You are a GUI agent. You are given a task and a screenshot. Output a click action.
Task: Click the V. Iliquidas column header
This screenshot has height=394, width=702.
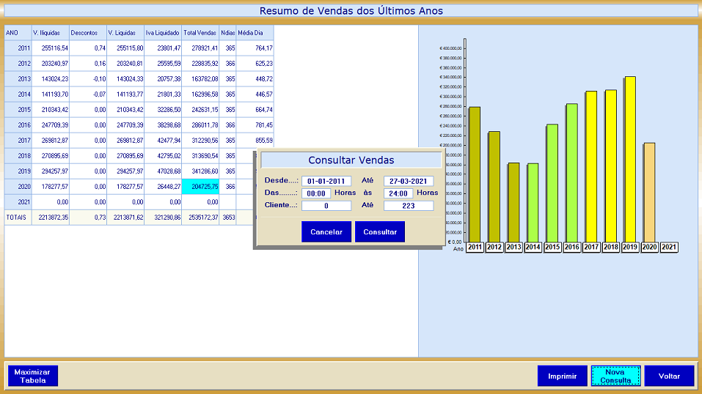50,33
